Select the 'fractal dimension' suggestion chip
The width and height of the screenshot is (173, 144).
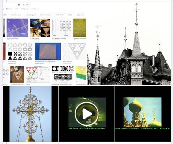[x=45, y=15]
